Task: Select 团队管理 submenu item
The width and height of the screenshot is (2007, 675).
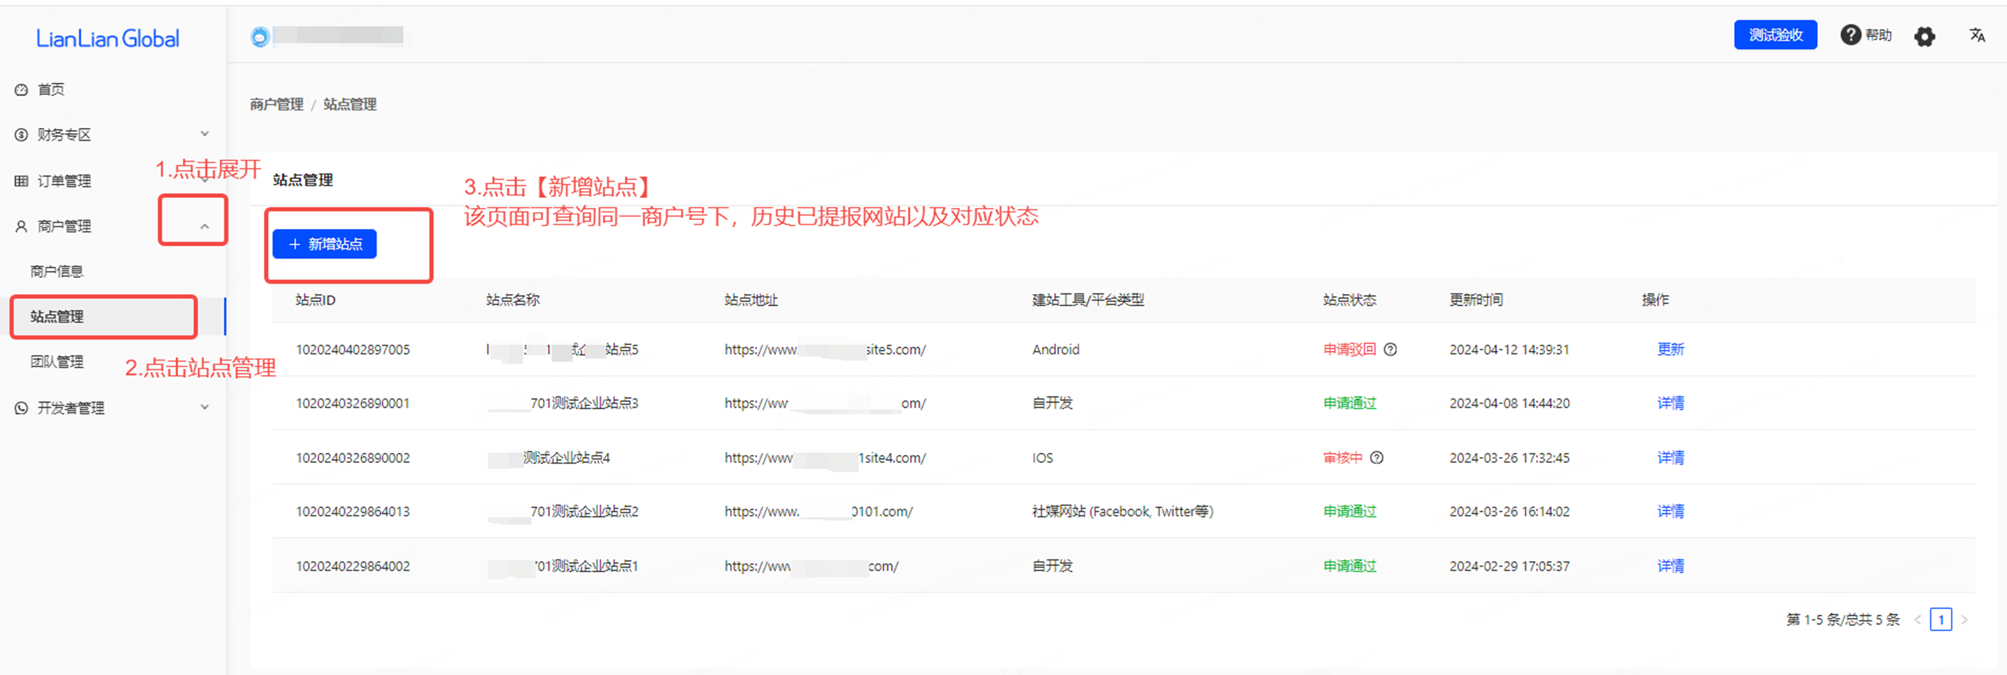Action: coord(57,361)
